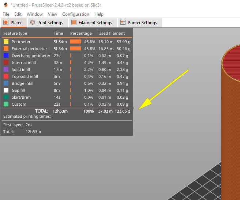The height and width of the screenshot is (200, 240).
Task: Open the Help menu
Action: click(99, 14)
